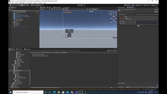This screenshot has width=167, height=94.
Task: Select the Health folder in Project tree
Action: (x=19, y=53)
